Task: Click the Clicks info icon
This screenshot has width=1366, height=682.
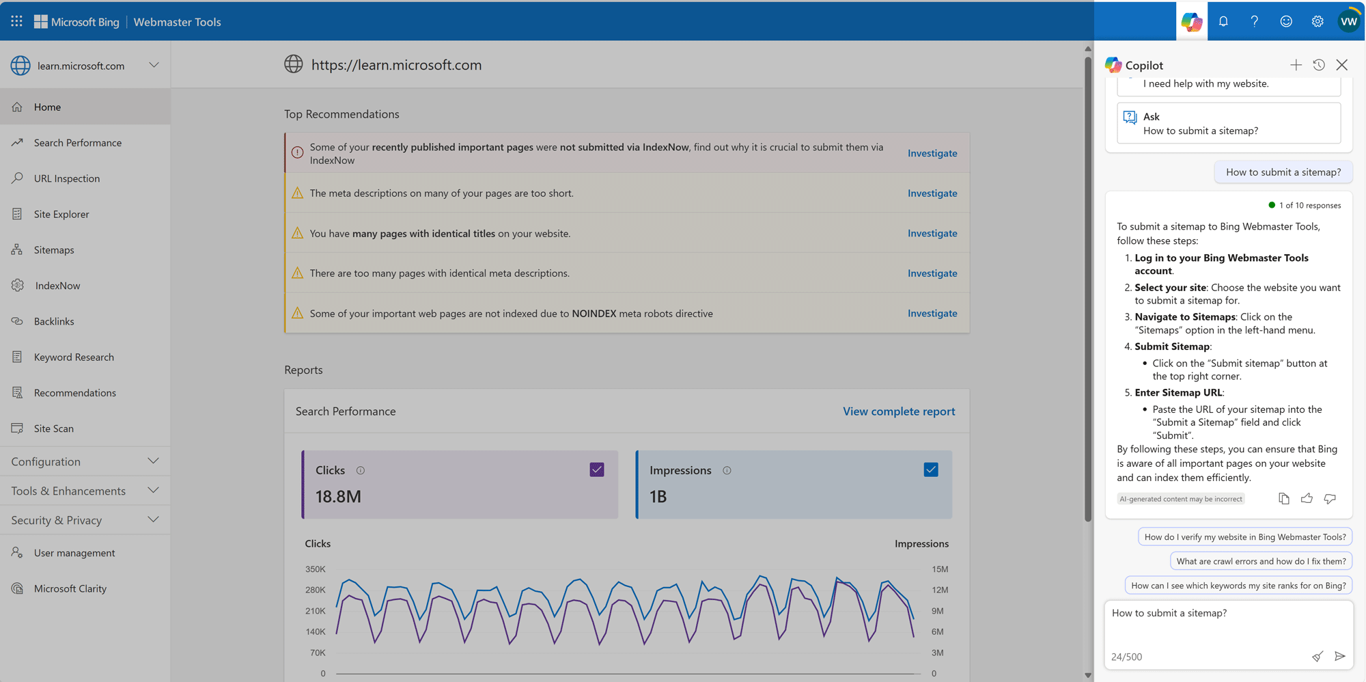Action: click(361, 470)
